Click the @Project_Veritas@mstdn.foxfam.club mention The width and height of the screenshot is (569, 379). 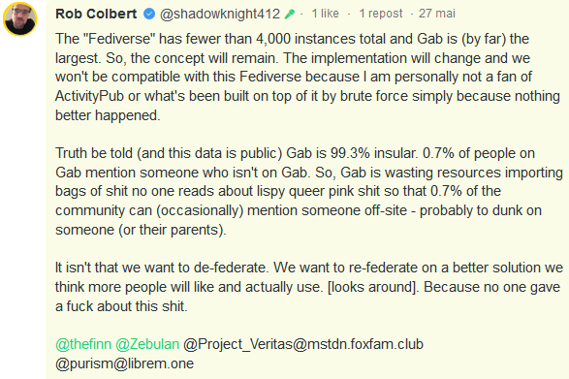pos(303,344)
